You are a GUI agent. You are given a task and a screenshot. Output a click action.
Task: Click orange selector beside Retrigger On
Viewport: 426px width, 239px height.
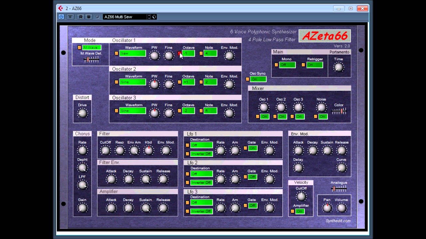[x=303, y=65]
